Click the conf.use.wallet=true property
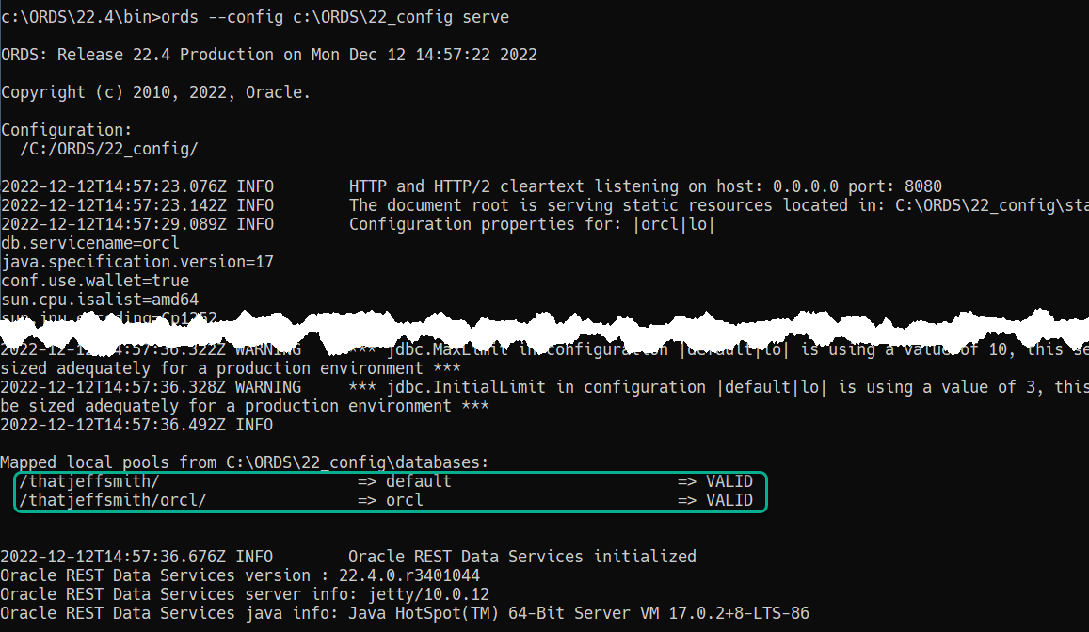The height and width of the screenshot is (632, 1089). click(95, 280)
